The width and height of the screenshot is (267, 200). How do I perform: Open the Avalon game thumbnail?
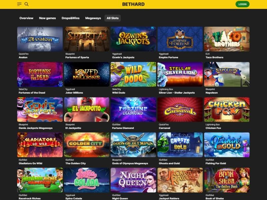coord(40,39)
